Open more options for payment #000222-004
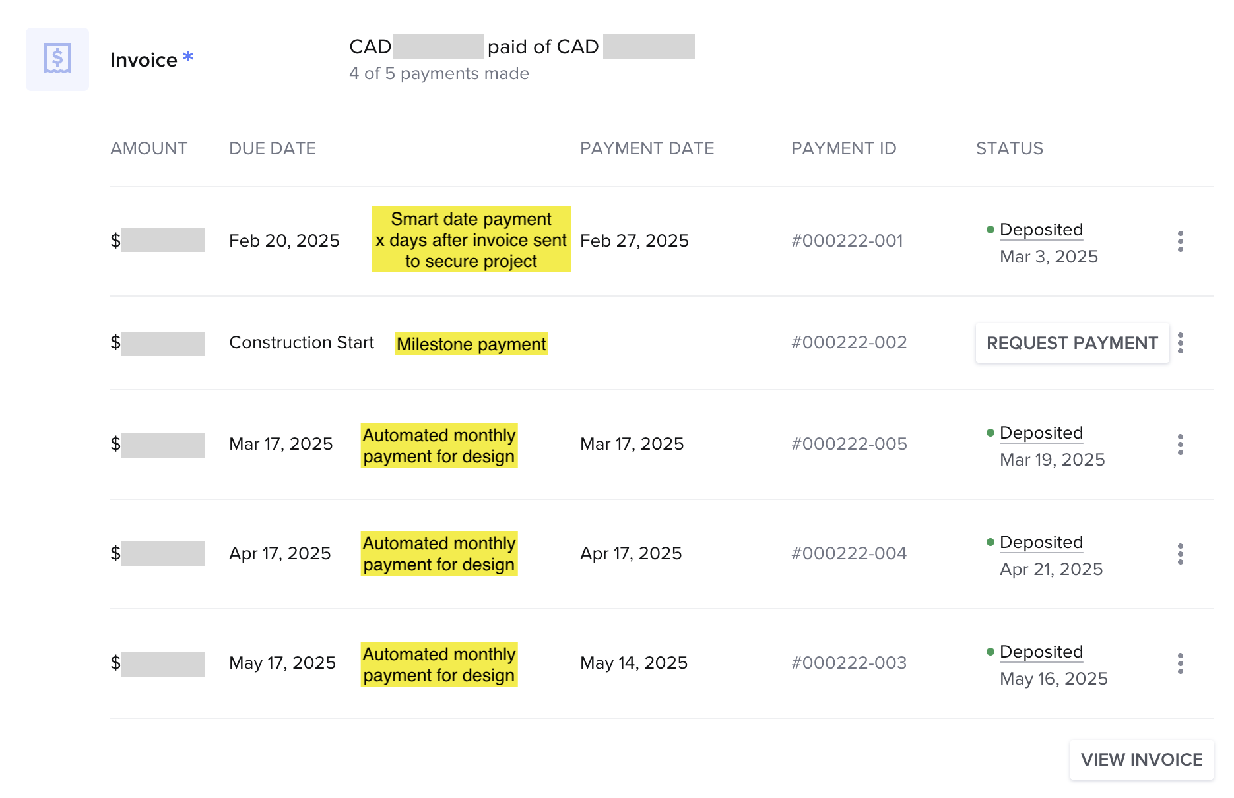 [x=1180, y=554]
